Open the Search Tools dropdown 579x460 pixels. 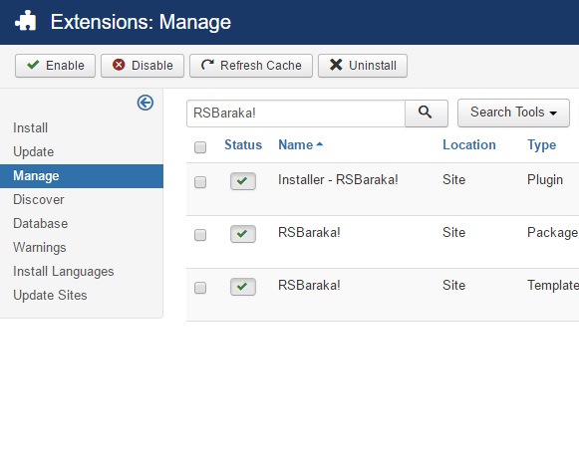point(513,113)
